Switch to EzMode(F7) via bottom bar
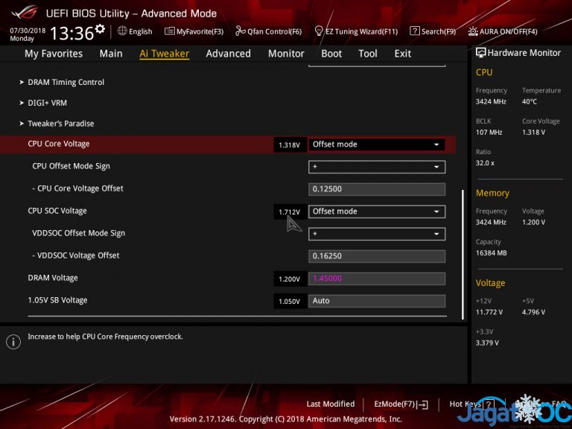Screen dimensions: 572x429 click(401, 404)
